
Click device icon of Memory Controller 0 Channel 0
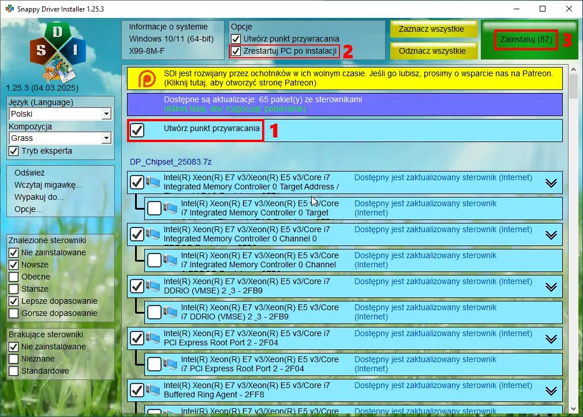153,234
